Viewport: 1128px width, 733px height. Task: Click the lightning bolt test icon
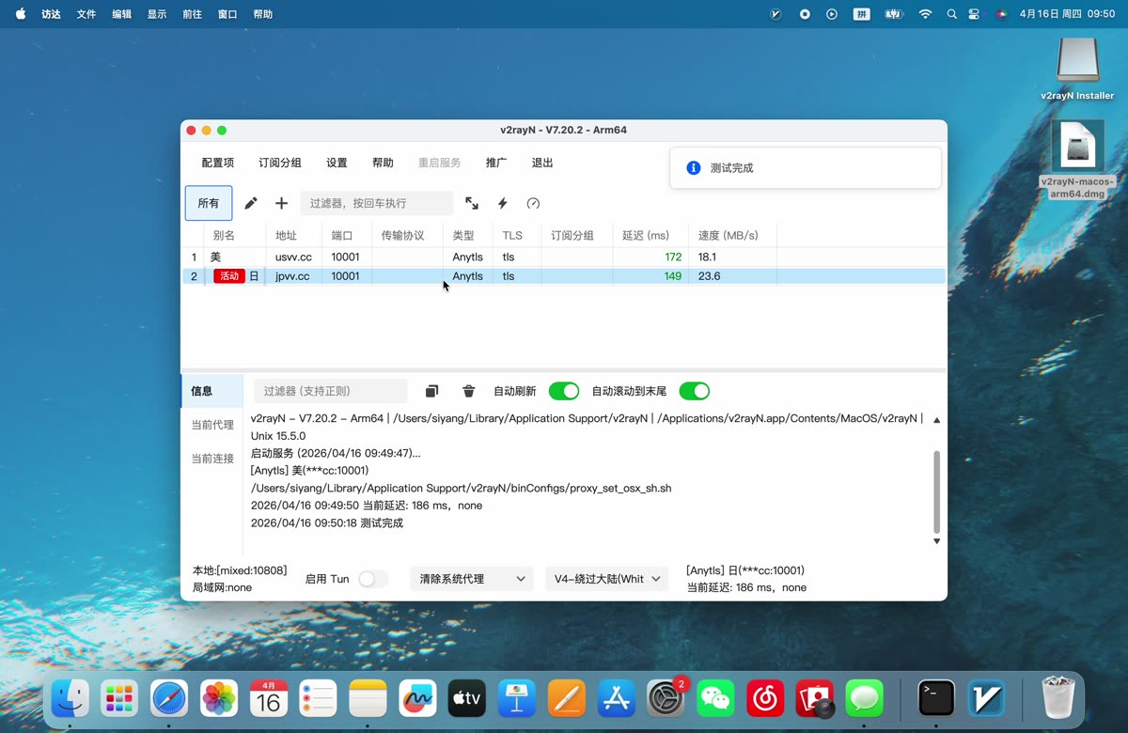coord(503,203)
